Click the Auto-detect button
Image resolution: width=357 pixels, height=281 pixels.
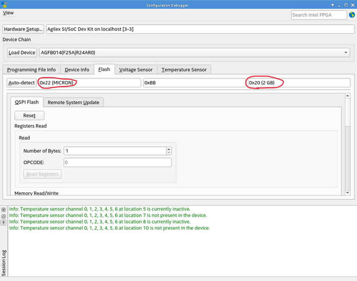coord(22,83)
